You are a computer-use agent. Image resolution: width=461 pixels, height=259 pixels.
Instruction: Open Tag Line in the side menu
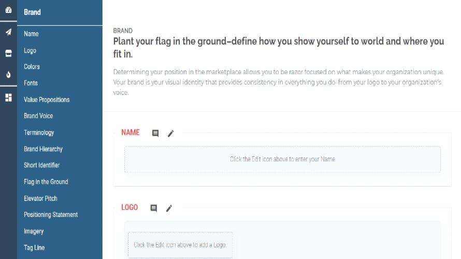[34, 248]
